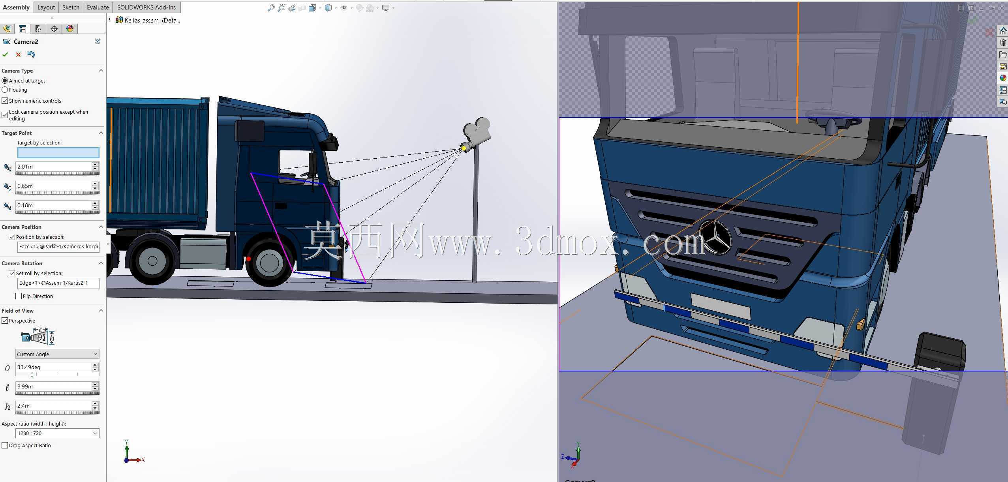Click the Apply Scene icon
The height and width of the screenshot is (482, 1008).
click(370, 8)
